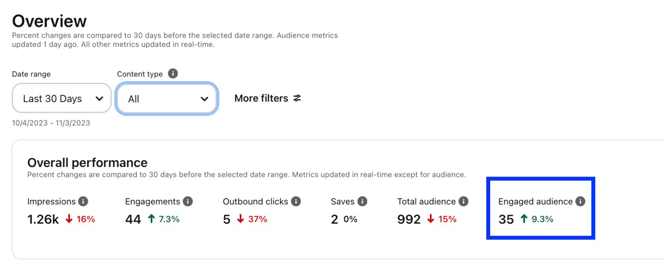Select the highlighted Engaged audience metric
Image resolution: width=664 pixels, height=269 pixels.
540,208
